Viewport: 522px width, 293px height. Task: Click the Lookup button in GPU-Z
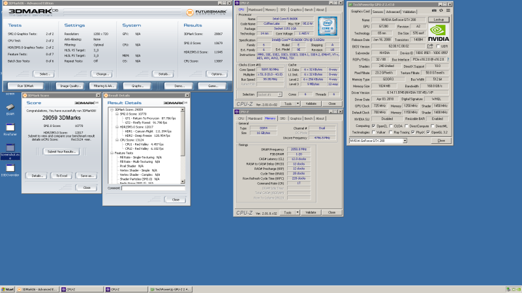(x=438, y=20)
